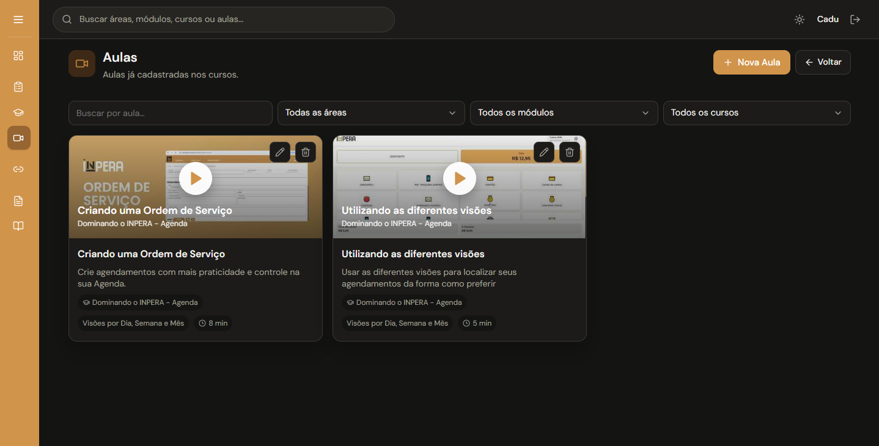Open the Todos os módulos dropdown
The image size is (879, 446).
pyautogui.click(x=564, y=113)
